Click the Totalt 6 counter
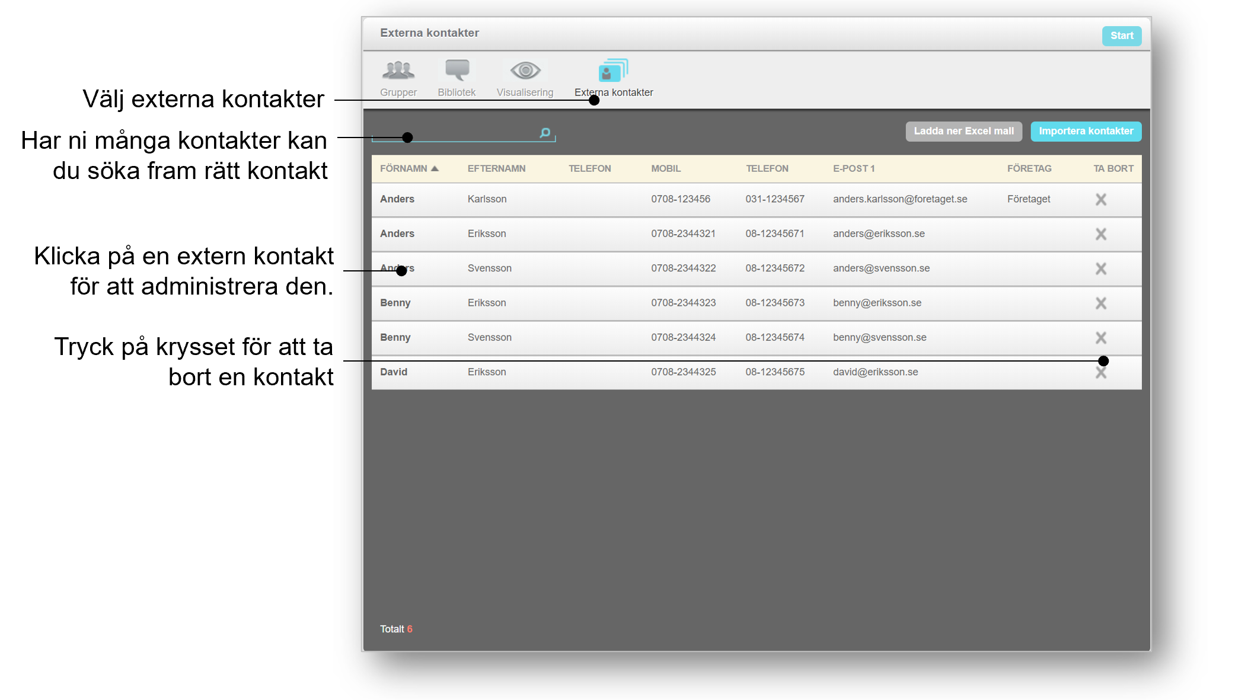 click(x=396, y=629)
